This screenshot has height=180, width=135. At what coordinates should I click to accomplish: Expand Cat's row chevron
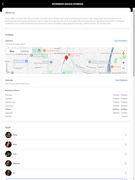coord(126,154)
